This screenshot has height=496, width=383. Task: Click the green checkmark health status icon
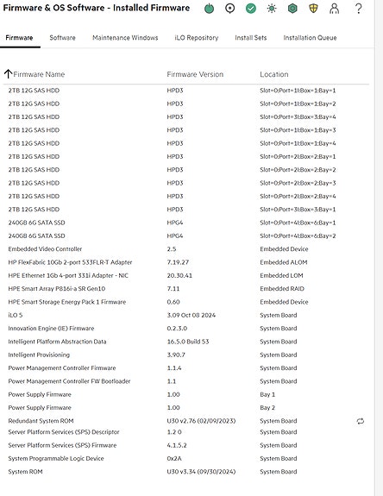[251, 9]
